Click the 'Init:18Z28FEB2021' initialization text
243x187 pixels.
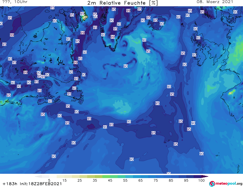[41, 184]
